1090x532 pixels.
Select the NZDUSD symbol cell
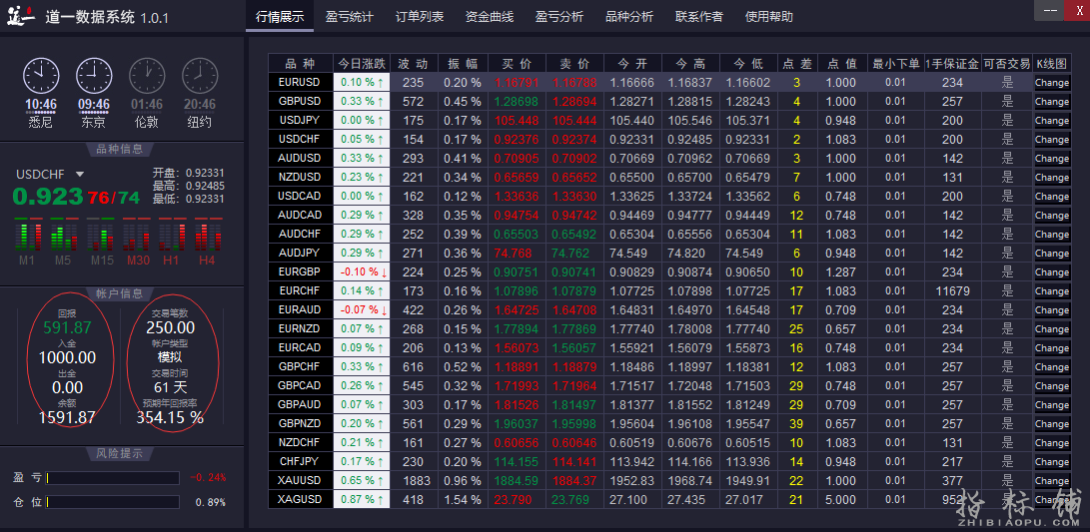pos(301,177)
